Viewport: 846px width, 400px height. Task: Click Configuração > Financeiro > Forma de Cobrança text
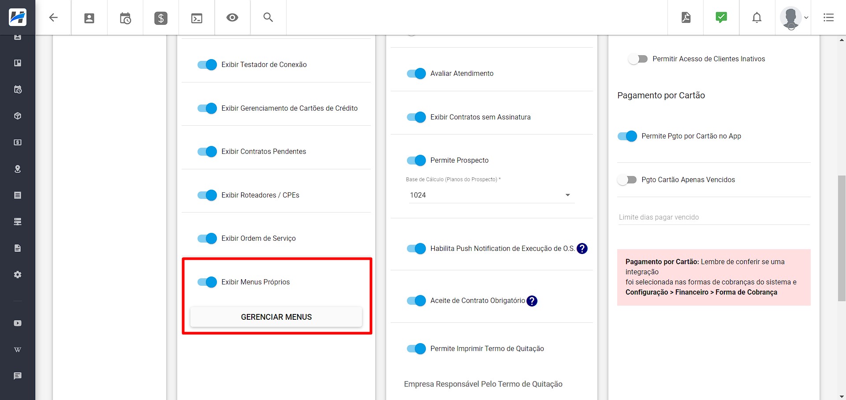(x=701, y=292)
